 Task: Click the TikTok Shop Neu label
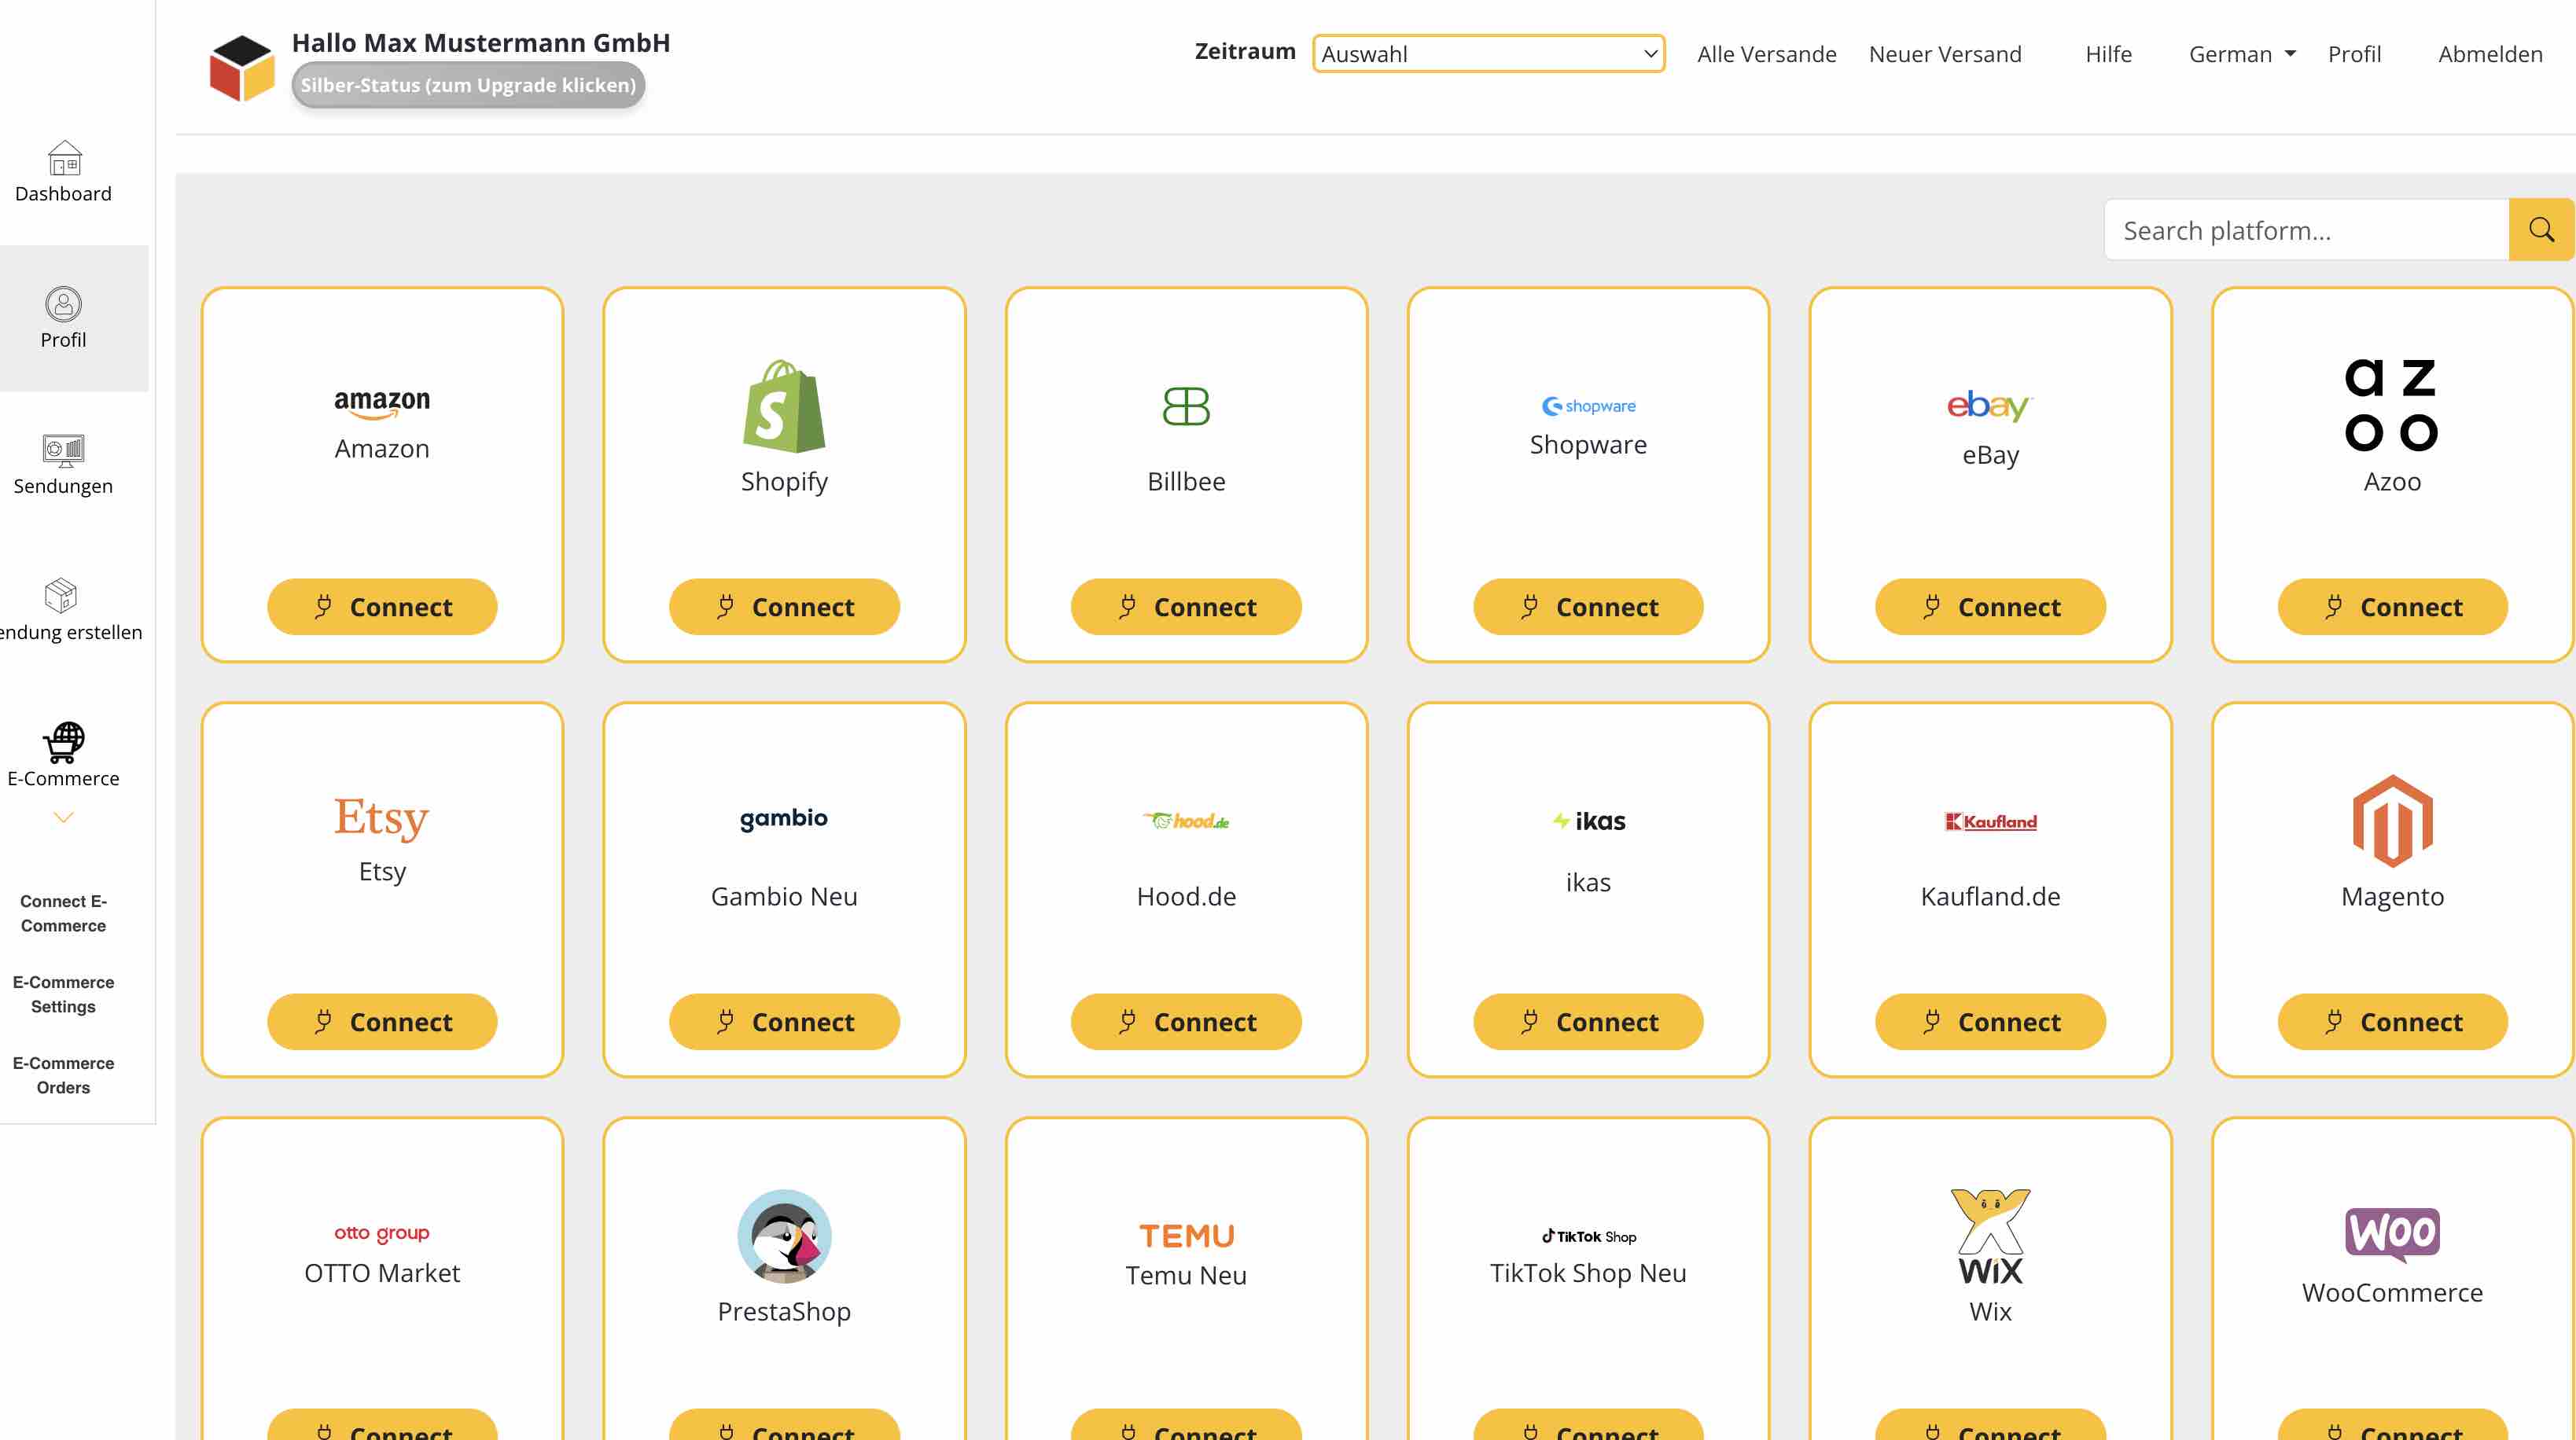point(1588,1272)
